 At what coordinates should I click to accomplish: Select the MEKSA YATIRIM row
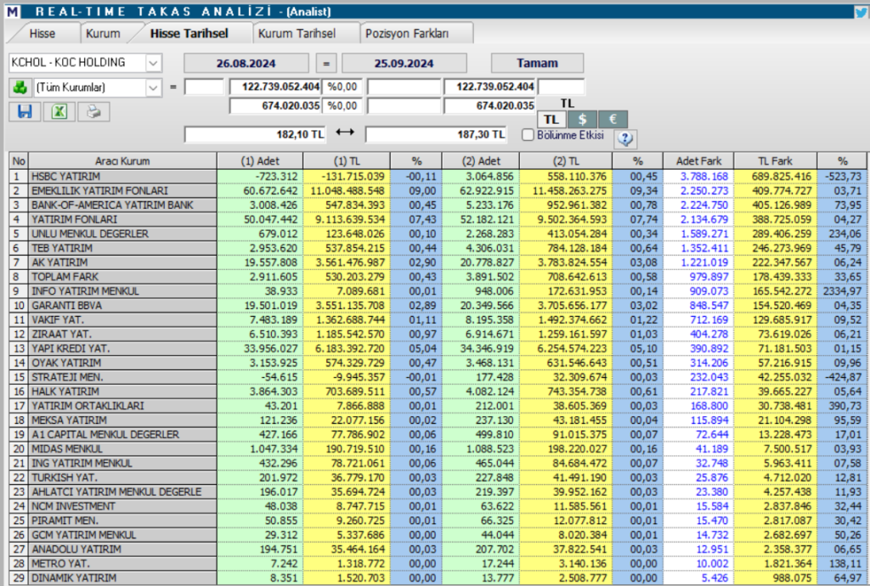[x=438, y=420]
